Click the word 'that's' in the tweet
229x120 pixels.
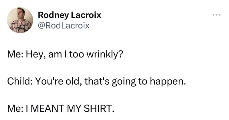coord(97,81)
